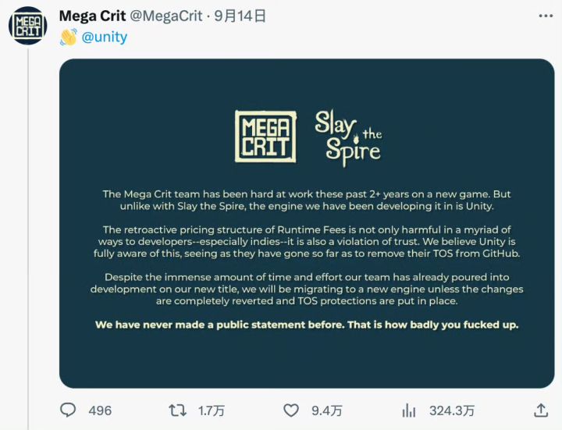Open the attached statement image

[x=307, y=222]
